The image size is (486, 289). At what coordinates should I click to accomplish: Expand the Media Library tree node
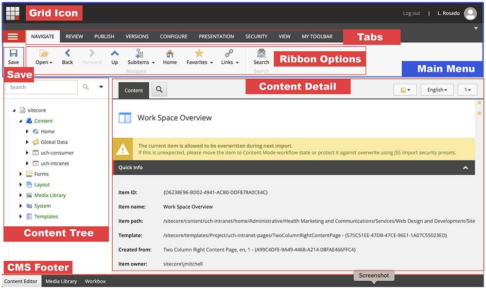click(21, 196)
